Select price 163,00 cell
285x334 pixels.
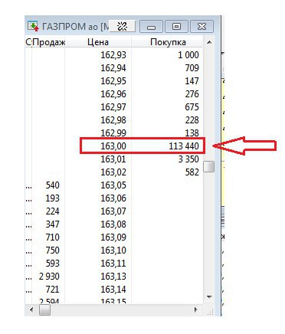click(x=113, y=146)
